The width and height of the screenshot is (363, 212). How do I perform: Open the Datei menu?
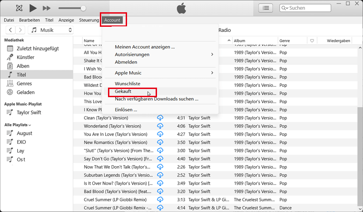[9, 20]
